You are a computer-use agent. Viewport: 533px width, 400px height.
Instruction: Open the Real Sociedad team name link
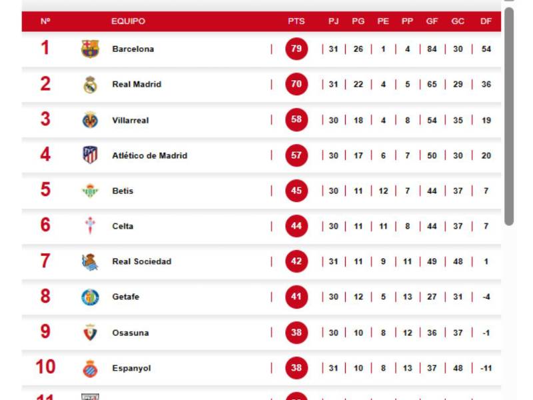tap(139, 261)
